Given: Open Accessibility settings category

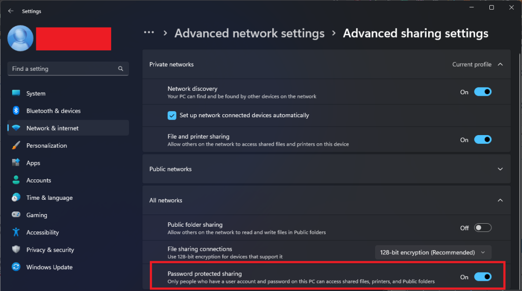Looking at the screenshot, I should pos(68,232).
